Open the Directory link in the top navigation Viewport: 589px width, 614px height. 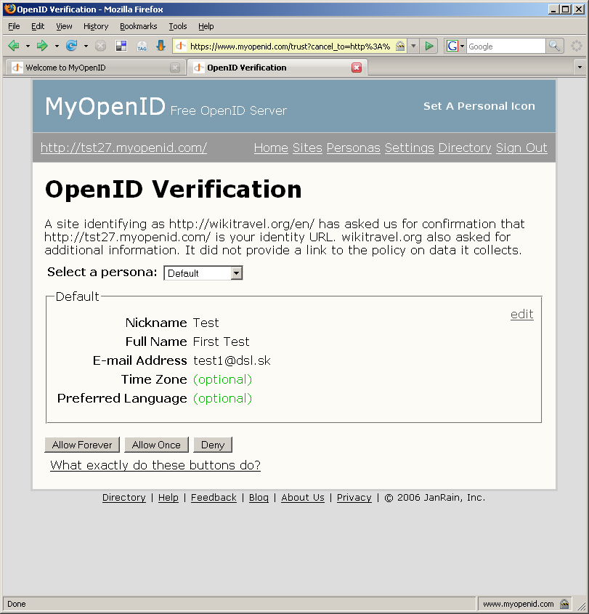pyautogui.click(x=465, y=148)
